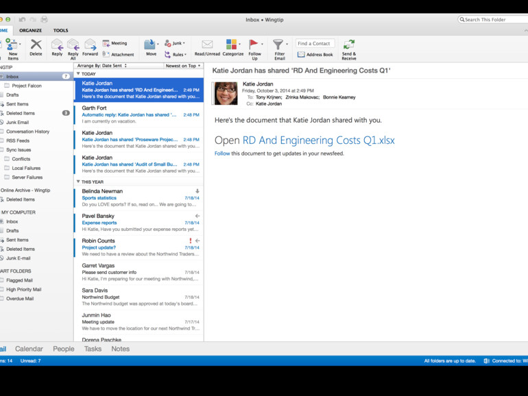Click the New Items icon
Image resolution: width=528 pixels, height=396 pixels.
tap(12, 45)
